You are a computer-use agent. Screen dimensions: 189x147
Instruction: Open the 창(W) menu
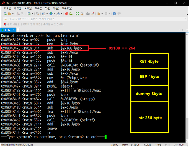(56, 8)
